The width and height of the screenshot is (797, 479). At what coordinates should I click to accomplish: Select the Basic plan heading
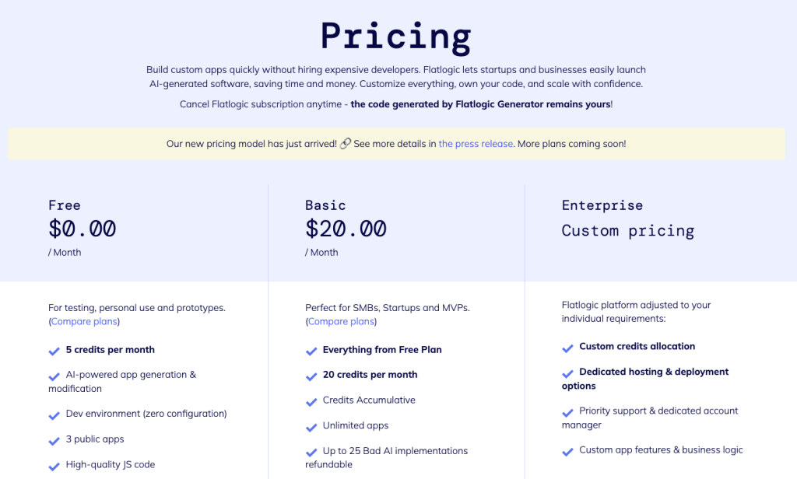pos(325,205)
